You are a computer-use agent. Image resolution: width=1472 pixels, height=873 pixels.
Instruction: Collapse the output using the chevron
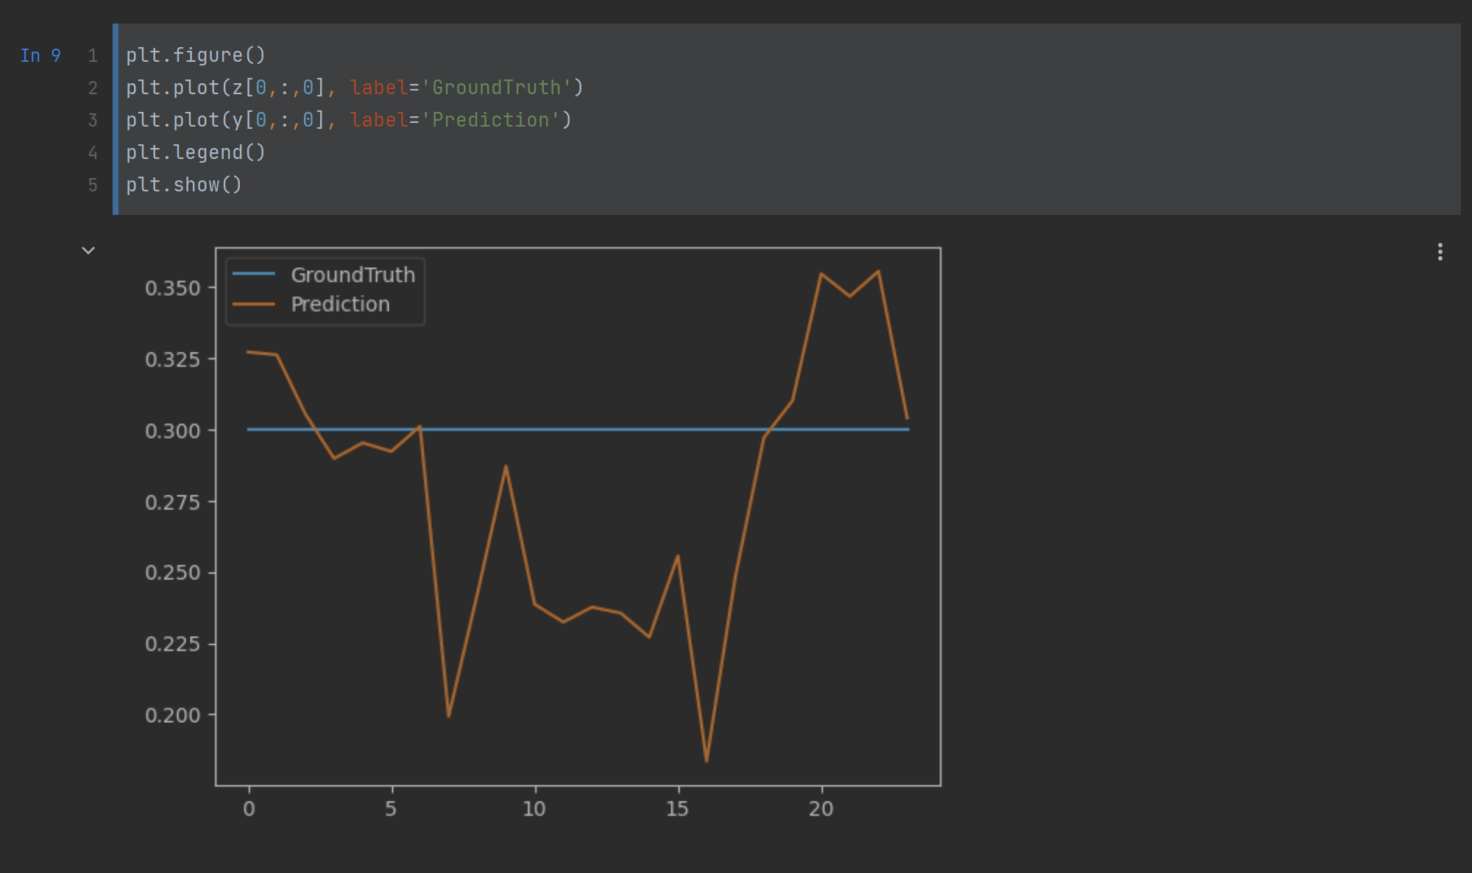[88, 251]
